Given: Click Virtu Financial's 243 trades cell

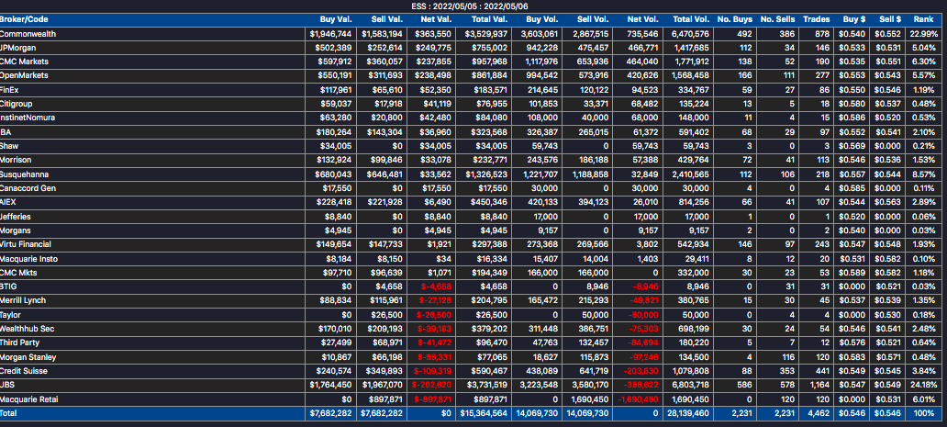Looking at the screenshot, I should coord(824,244).
